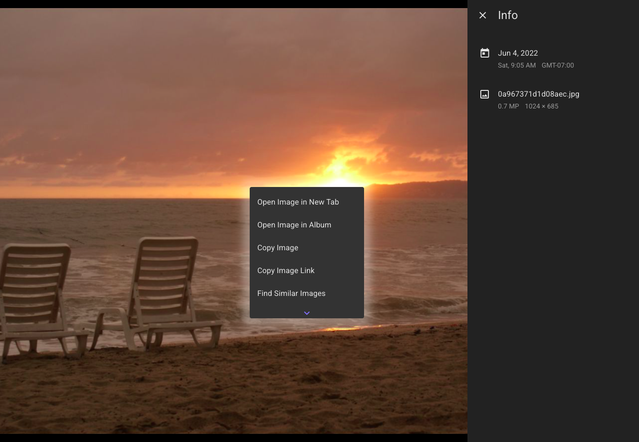Click the calendar icon beside the date
Viewport: 639px width, 442px height.
(x=485, y=53)
